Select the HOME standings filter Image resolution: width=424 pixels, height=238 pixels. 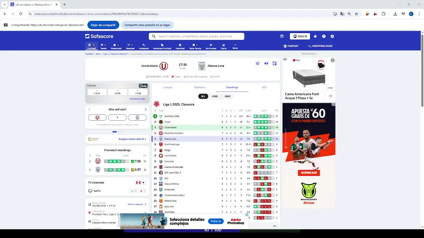coord(215,96)
